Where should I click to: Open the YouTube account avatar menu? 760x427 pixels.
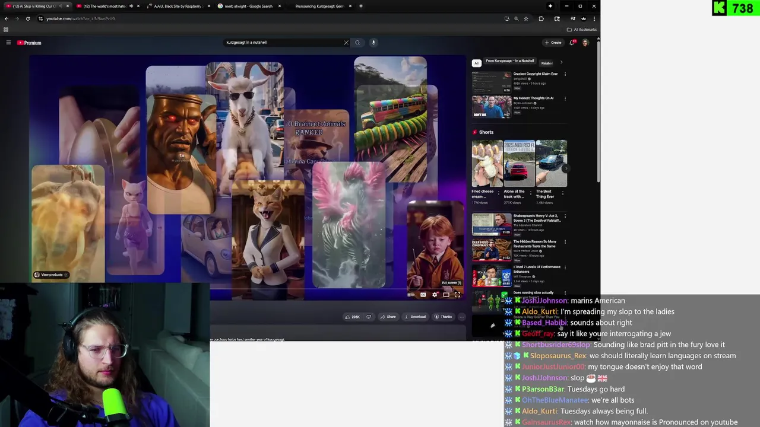(x=585, y=43)
